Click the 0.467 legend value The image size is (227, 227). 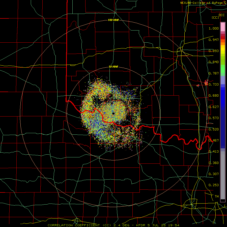[214, 140]
